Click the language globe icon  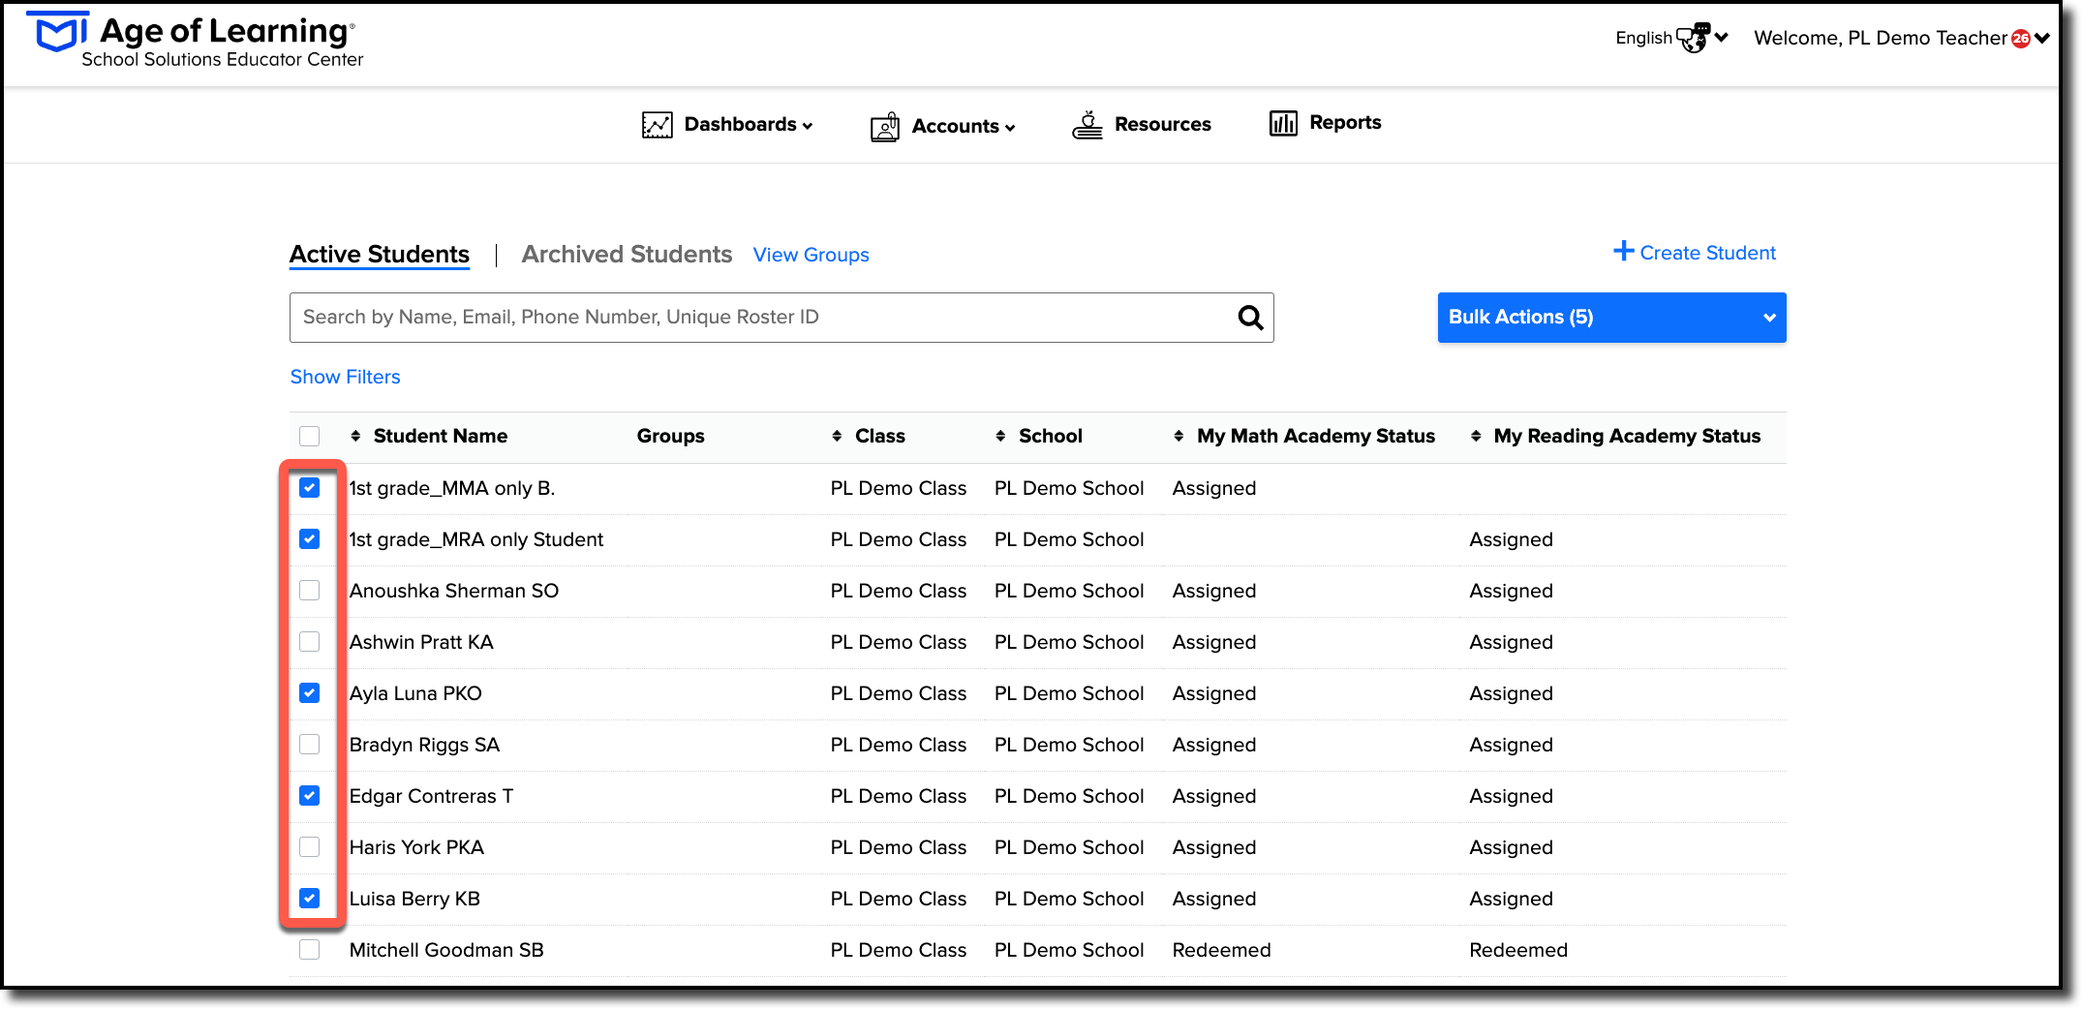[1693, 38]
